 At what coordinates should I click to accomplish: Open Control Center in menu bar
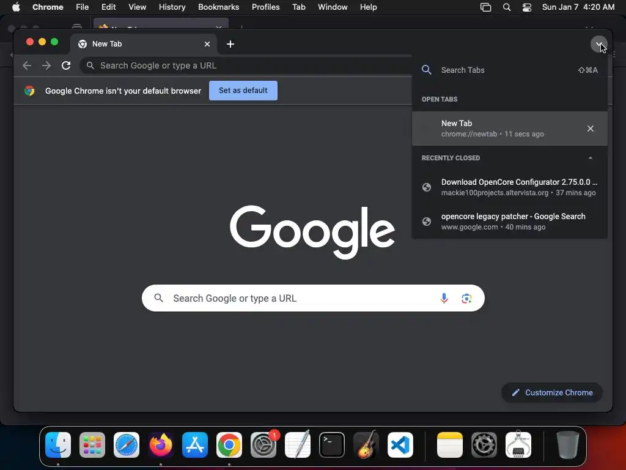[526, 7]
